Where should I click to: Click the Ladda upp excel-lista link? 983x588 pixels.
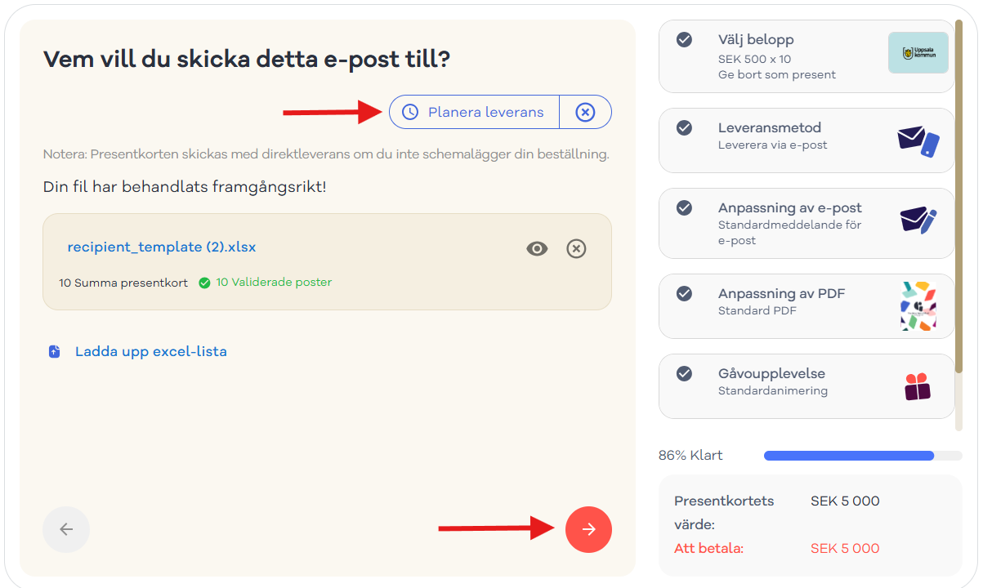coord(151,352)
